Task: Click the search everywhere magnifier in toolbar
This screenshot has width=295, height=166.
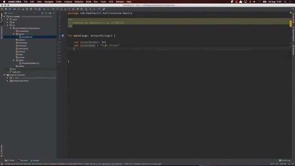Action: [293, 9]
